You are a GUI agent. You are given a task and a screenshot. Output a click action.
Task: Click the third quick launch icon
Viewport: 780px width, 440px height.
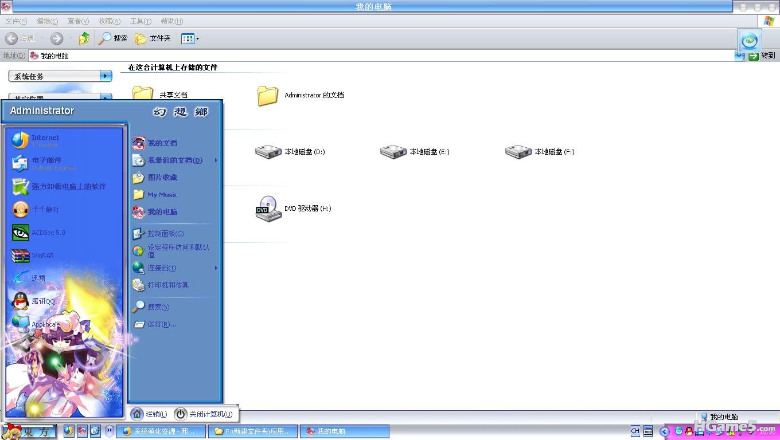95,431
